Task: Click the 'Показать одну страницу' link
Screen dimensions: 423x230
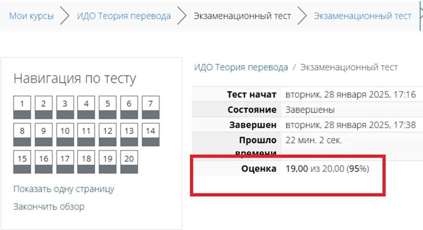Action: pyautogui.click(x=64, y=189)
